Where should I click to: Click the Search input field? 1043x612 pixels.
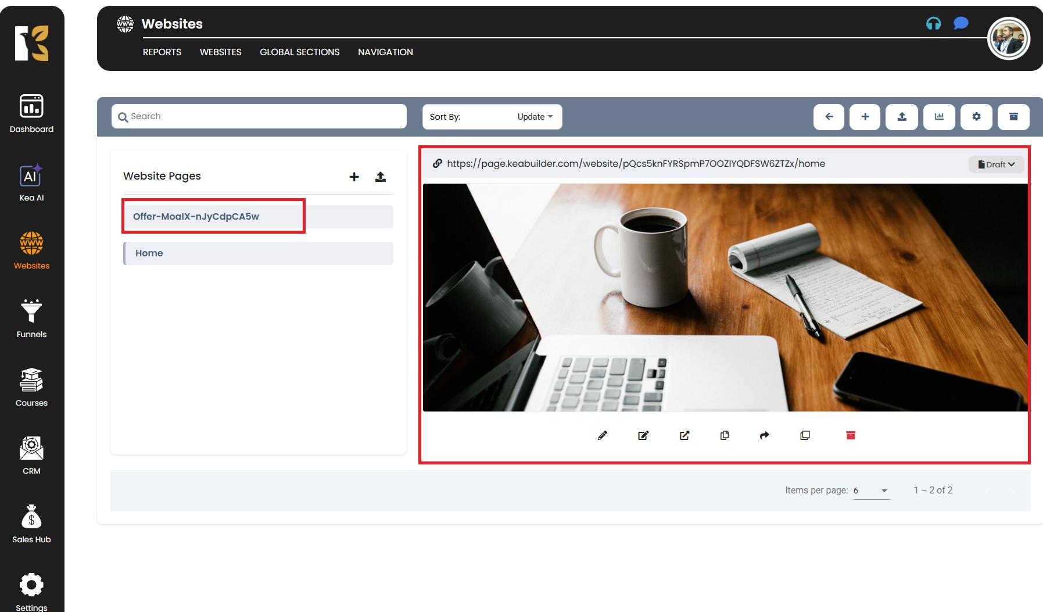[259, 116]
